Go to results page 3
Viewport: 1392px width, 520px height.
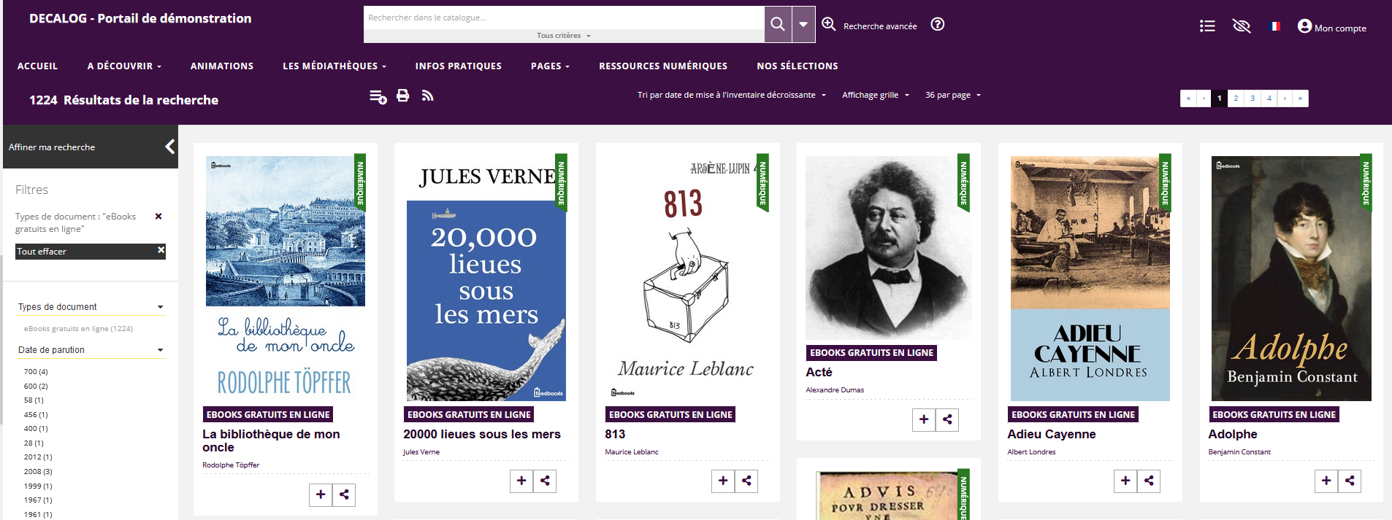[x=1253, y=98]
